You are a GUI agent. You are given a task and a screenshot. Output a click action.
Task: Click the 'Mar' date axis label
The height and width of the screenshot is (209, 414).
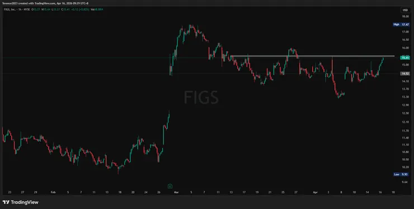click(176, 192)
